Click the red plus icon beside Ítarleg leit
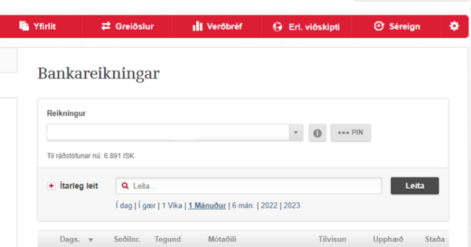Image resolution: width=471 pixels, height=247 pixels. 52,186
